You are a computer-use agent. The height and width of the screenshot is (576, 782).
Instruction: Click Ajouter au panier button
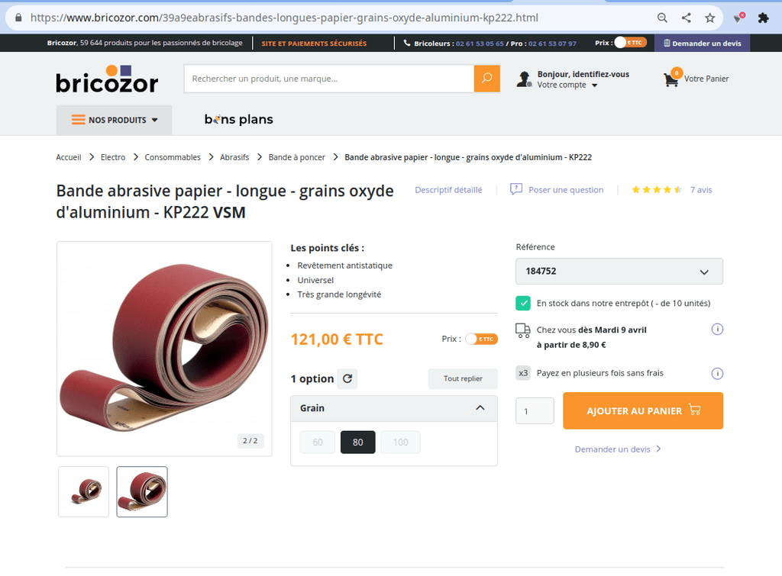point(643,410)
